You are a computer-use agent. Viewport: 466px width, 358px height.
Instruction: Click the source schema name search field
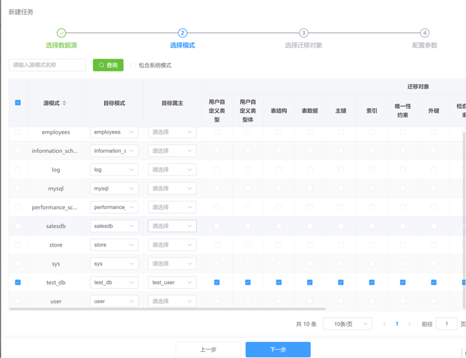click(x=47, y=65)
